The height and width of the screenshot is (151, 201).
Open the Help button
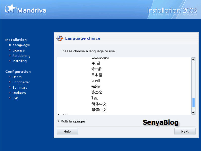(x=67, y=131)
